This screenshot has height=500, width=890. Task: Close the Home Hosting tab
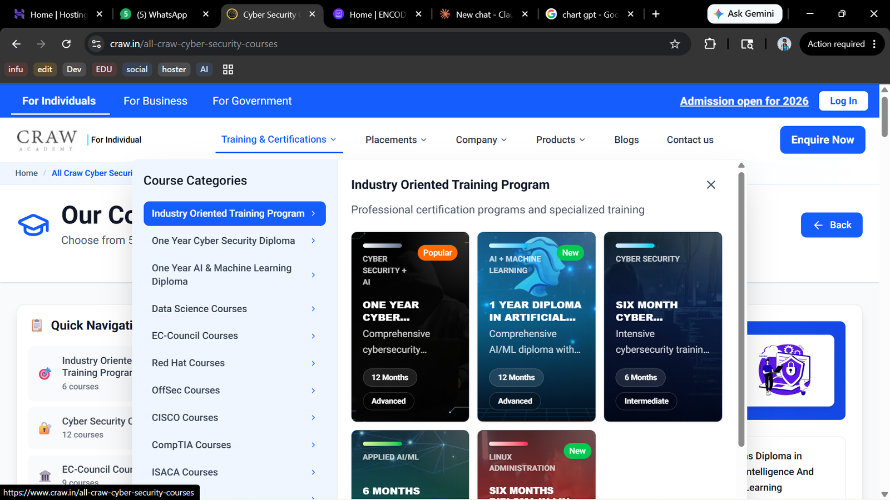tap(100, 14)
